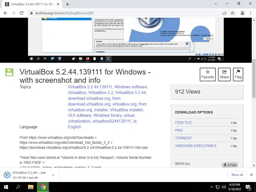Click the page title heading text

pyautogui.click(x=85, y=76)
